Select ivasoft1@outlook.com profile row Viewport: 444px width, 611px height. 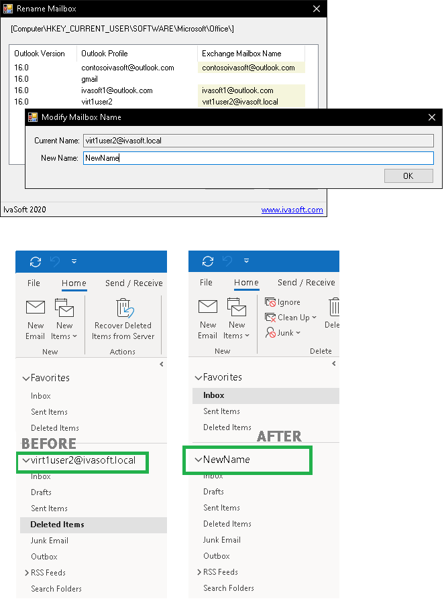coord(159,90)
